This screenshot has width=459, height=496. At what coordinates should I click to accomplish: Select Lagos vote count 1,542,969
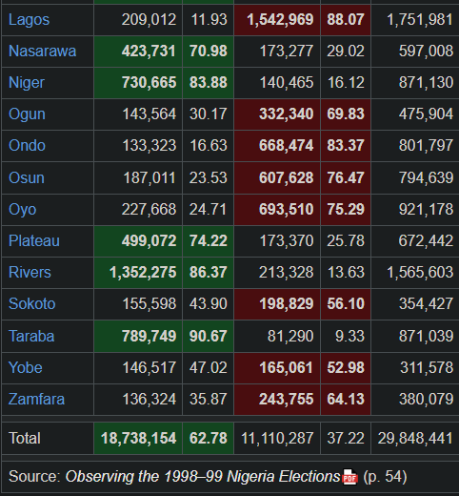coord(280,20)
